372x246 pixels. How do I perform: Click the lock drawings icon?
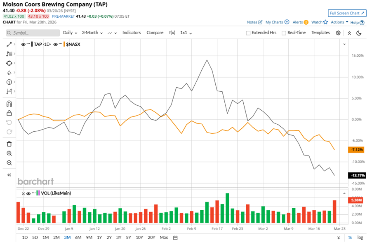click(x=9, y=113)
